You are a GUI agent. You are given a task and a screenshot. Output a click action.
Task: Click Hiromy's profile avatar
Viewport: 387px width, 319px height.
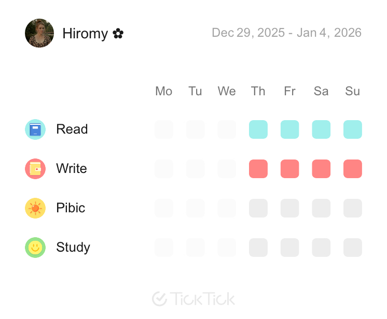39,33
